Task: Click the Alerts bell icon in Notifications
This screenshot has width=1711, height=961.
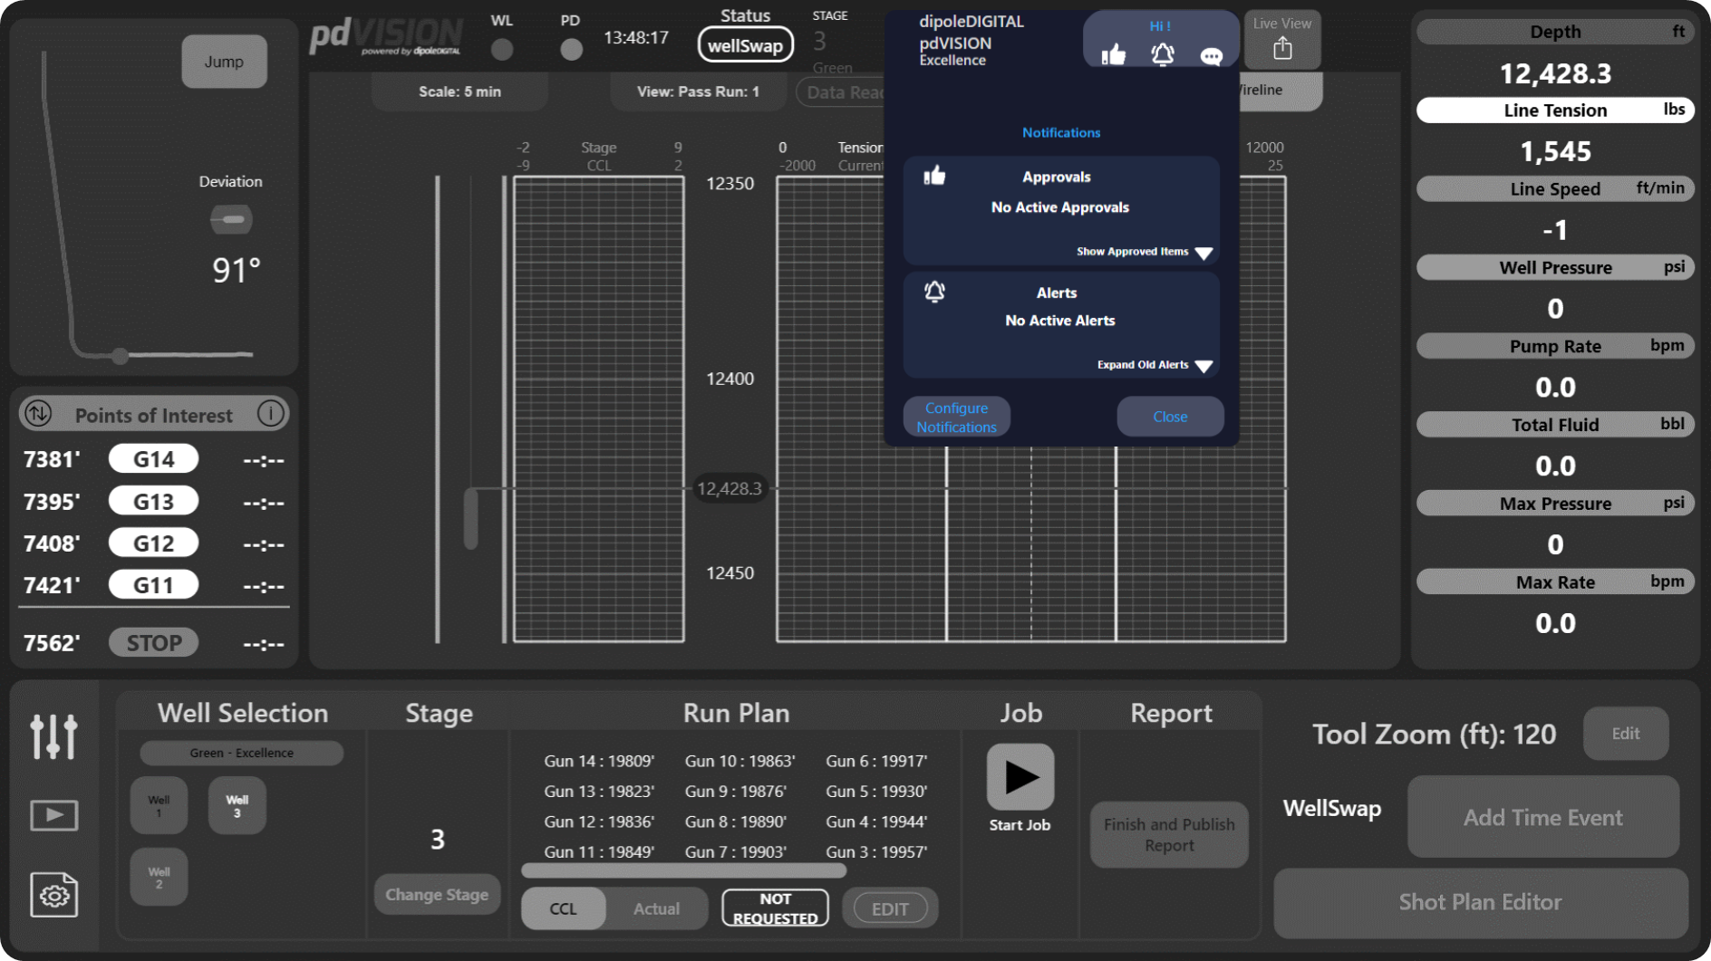Action: coord(934,292)
